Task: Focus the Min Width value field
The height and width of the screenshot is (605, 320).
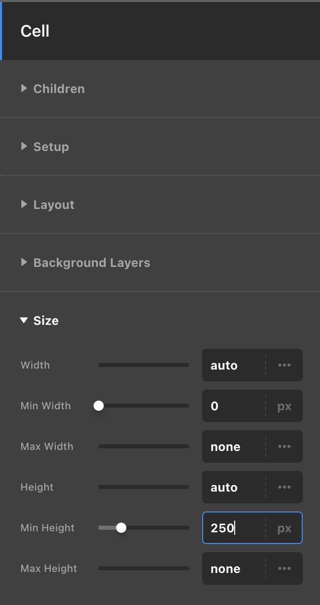Action: click(234, 406)
